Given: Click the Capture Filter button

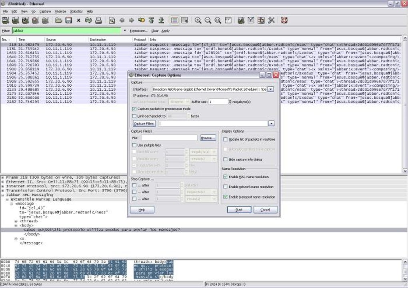Looking at the screenshot, I should click(x=144, y=123).
